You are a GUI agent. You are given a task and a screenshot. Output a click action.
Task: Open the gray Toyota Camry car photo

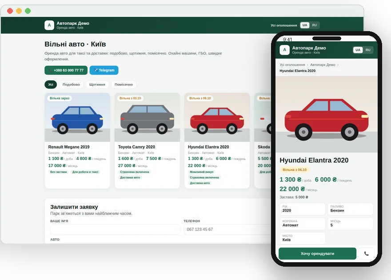coord(147,117)
